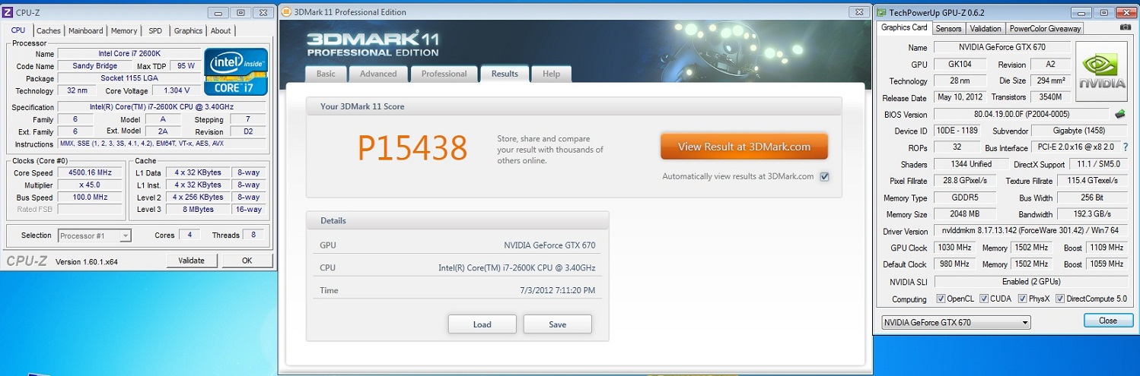
Task: Click the Validate button in CPU-Z
Action: [191, 261]
